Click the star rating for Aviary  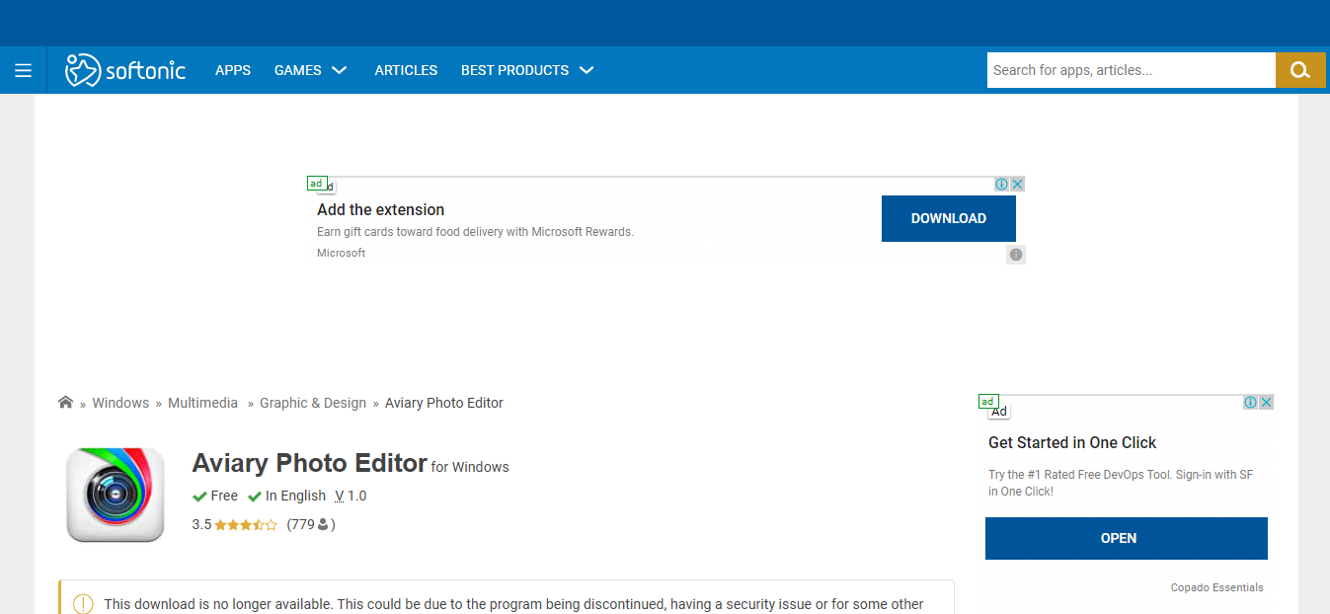click(x=246, y=525)
